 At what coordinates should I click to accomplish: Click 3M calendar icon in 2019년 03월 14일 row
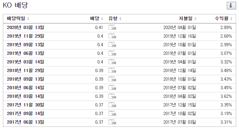pos(112,62)
